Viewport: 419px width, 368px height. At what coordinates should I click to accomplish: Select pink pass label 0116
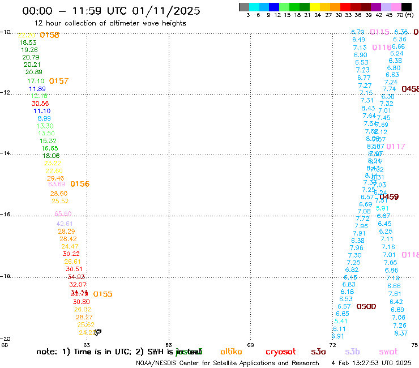382,48
